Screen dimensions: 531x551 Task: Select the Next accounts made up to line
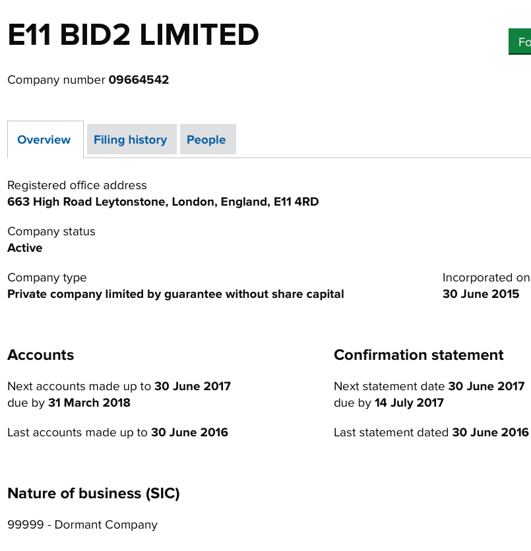119,386
